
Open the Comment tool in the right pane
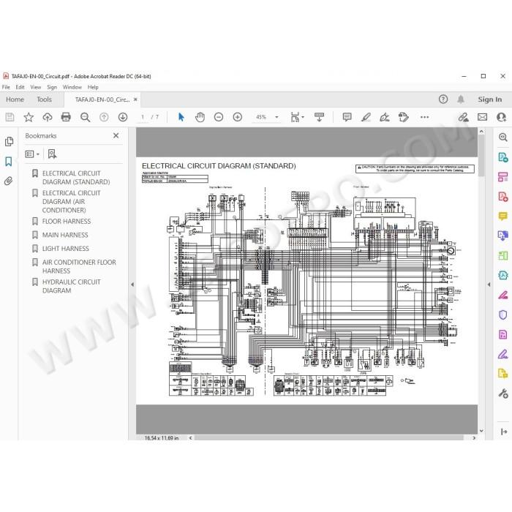point(503,216)
